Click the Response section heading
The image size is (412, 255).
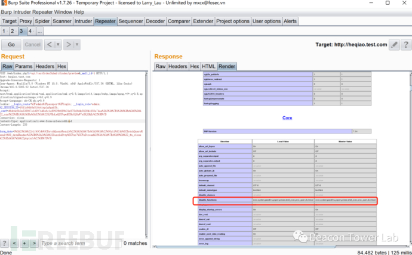tap(168, 57)
